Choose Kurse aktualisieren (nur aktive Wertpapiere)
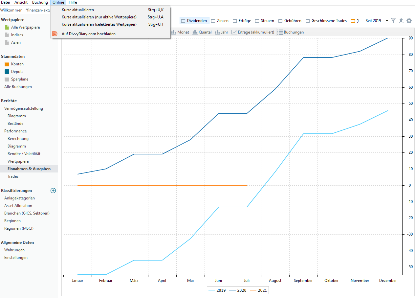The width and height of the screenshot is (415, 298). point(110,17)
